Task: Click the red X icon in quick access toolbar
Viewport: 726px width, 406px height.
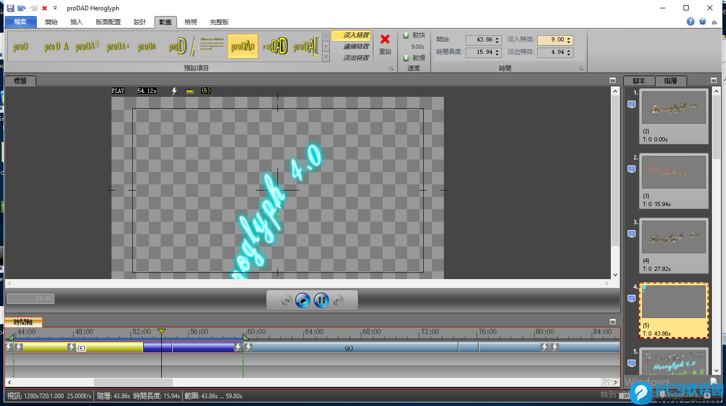Action: (45, 8)
